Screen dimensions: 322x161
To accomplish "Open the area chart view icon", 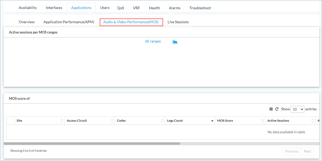I will [175, 42].
